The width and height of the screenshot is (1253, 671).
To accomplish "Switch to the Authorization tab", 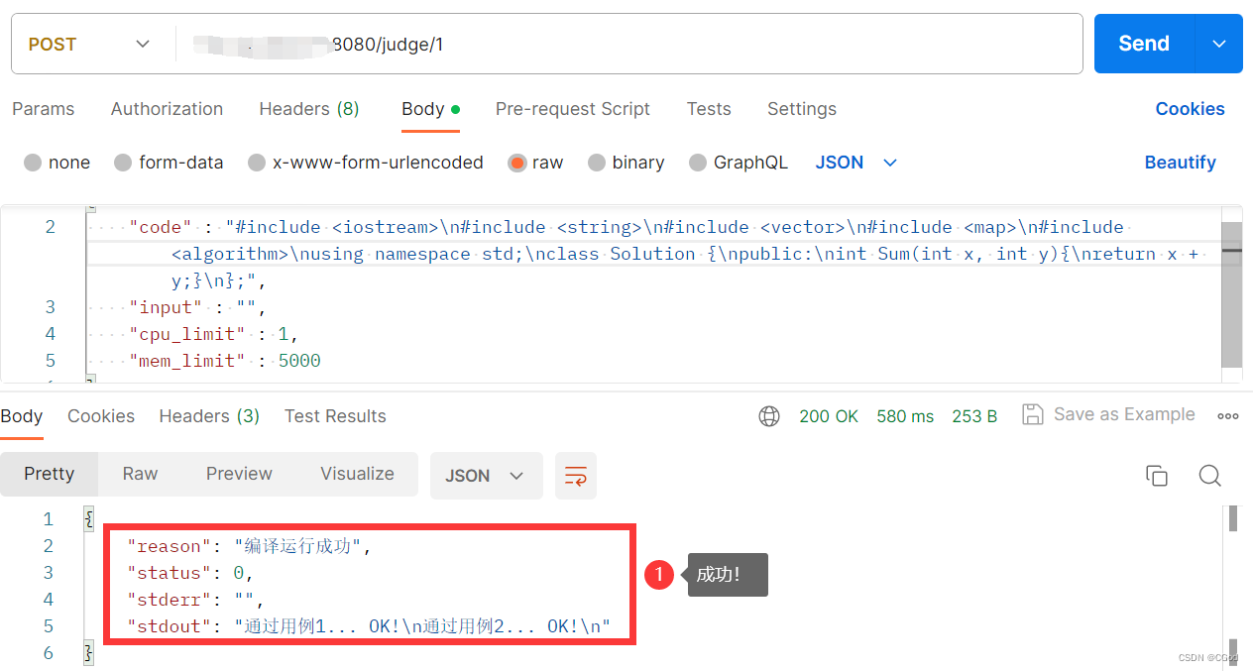I will coord(167,109).
